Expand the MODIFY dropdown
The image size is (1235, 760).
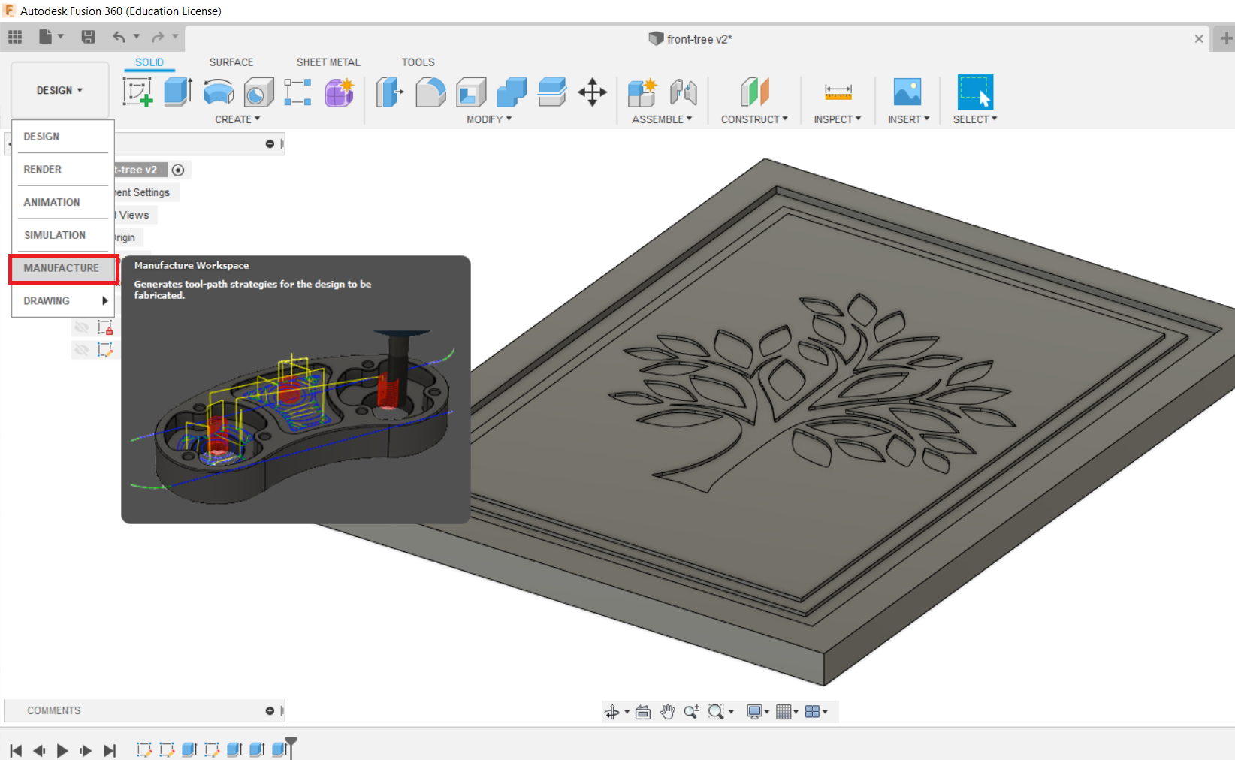point(487,119)
